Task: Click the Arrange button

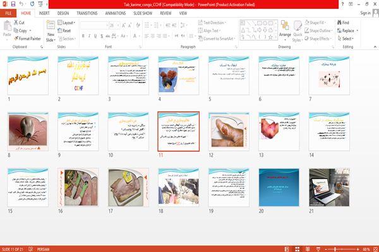Action: click(x=285, y=31)
